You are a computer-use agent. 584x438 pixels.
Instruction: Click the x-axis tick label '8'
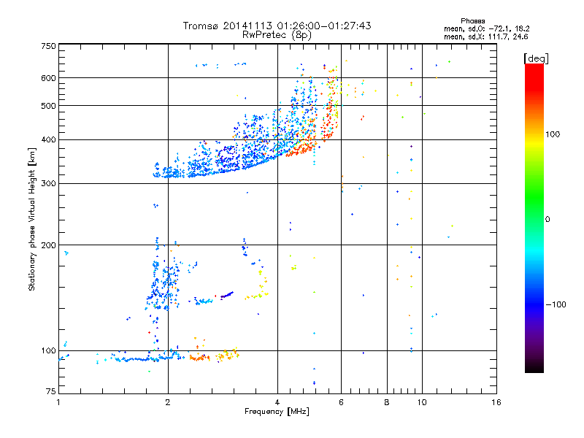pyautogui.click(x=387, y=402)
